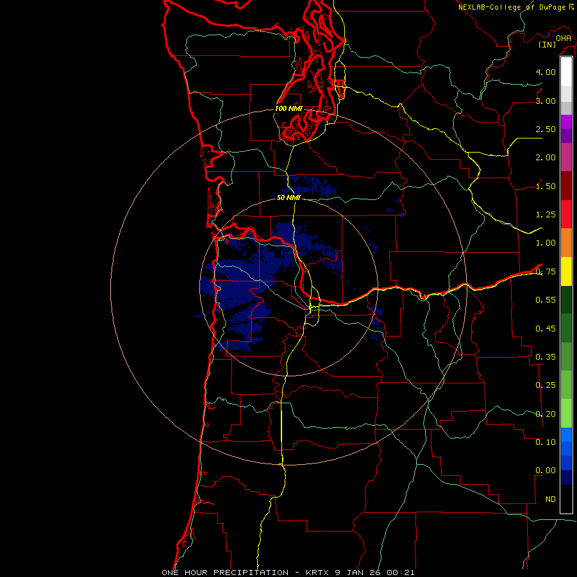Click the '4.00' legend value
The width and height of the screenshot is (577, 577).
pos(546,72)
